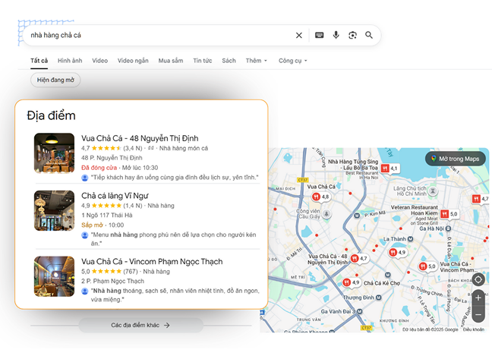Expand the Công cụ dropdown

[292, 61]
